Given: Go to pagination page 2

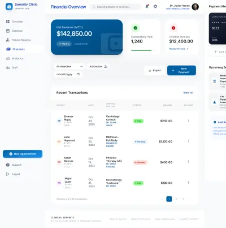Looking at the screenshot, I should (x=176, y=199).
